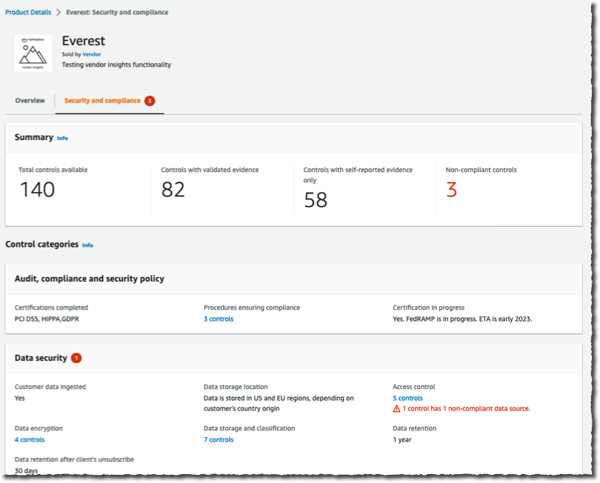Click the Testing vendor insights functionality description

(116, 64)
